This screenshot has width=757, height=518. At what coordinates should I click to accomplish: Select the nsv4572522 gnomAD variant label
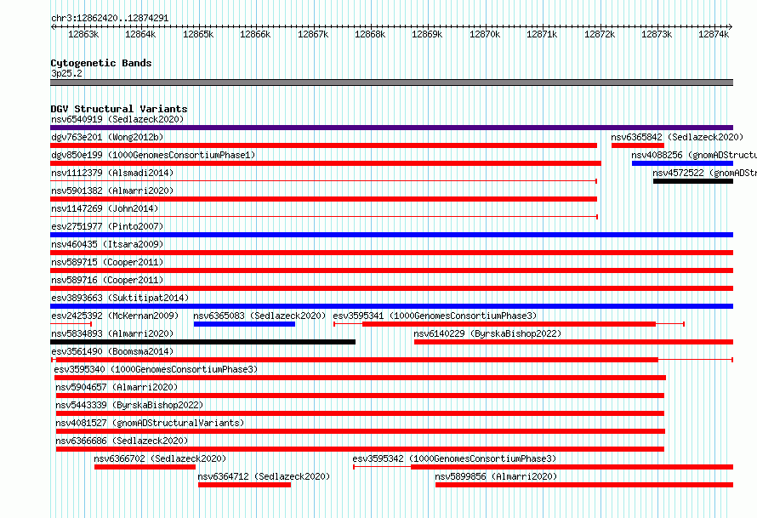(x=705, y=173)
